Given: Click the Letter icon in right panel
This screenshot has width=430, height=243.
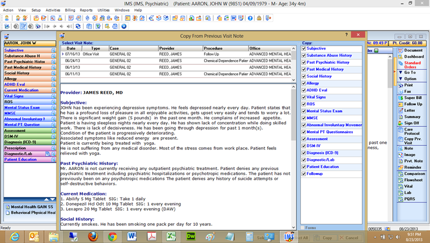Looking at the screenshot, I should click(401, 110).
